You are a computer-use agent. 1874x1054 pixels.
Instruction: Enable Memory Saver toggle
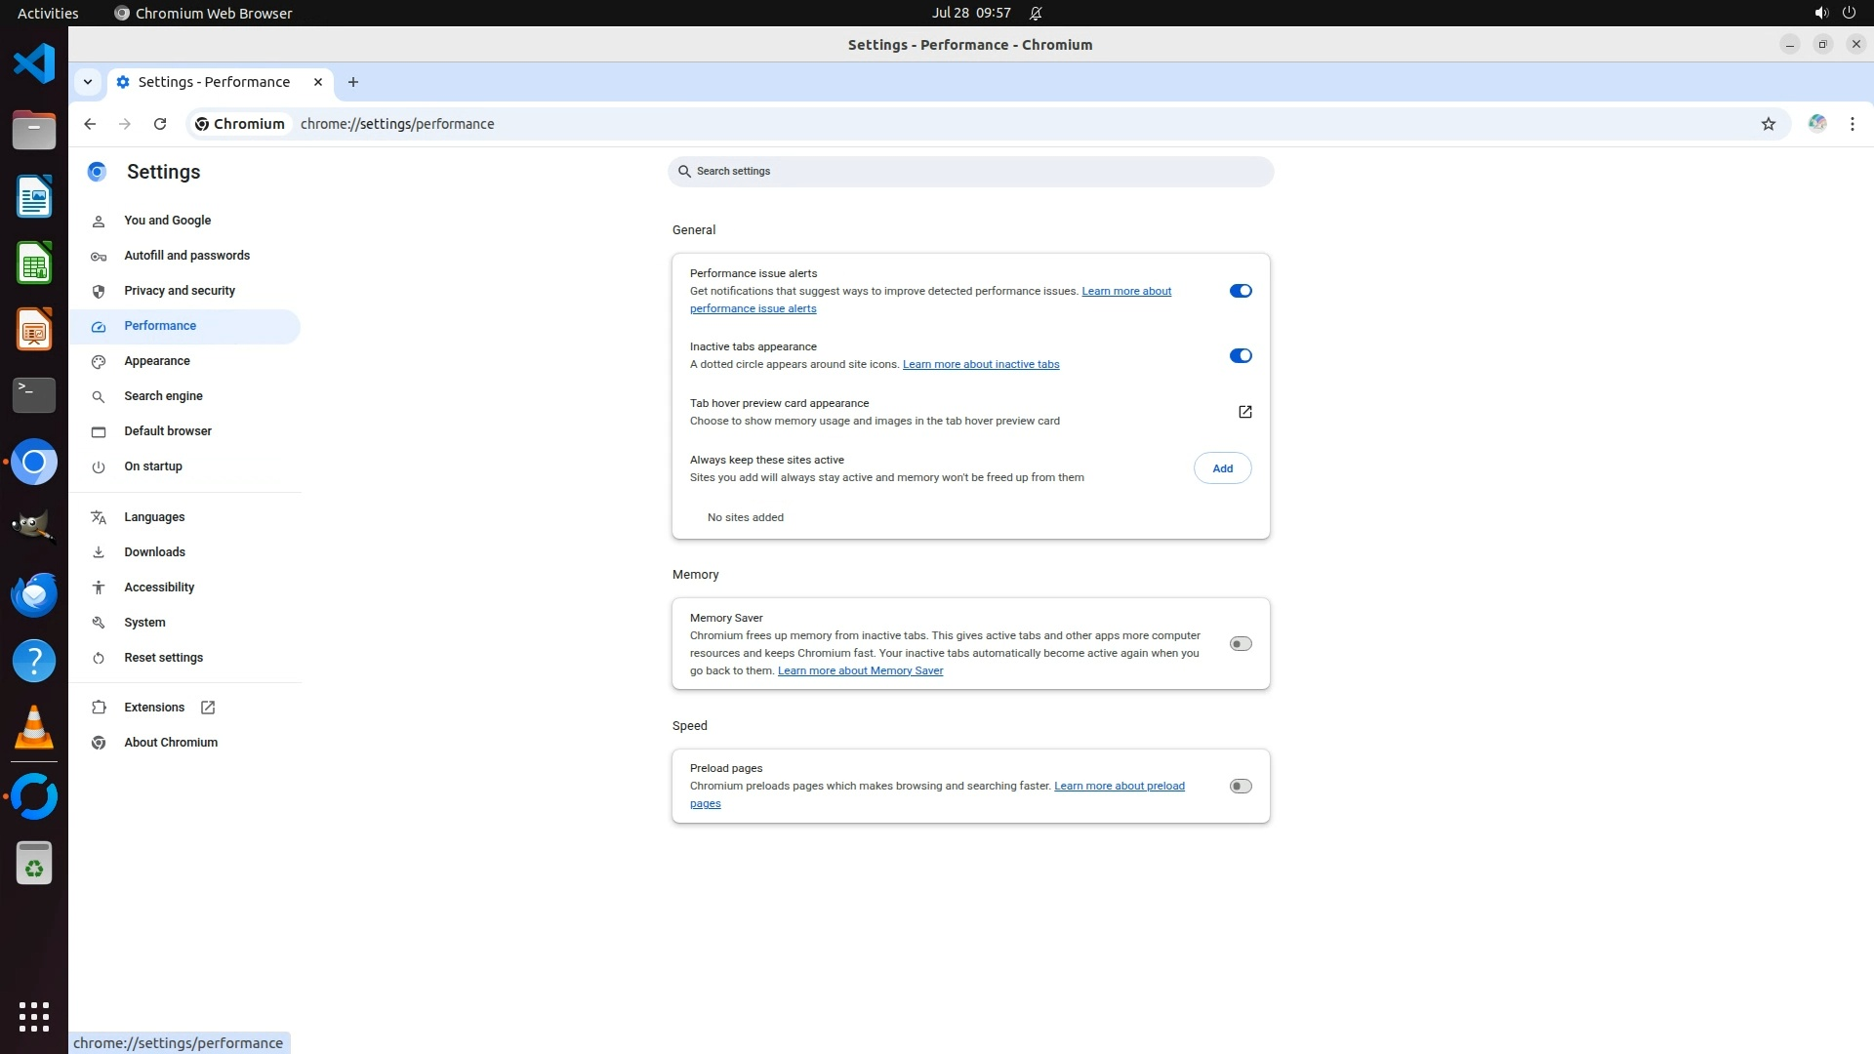click(1240, 644)
